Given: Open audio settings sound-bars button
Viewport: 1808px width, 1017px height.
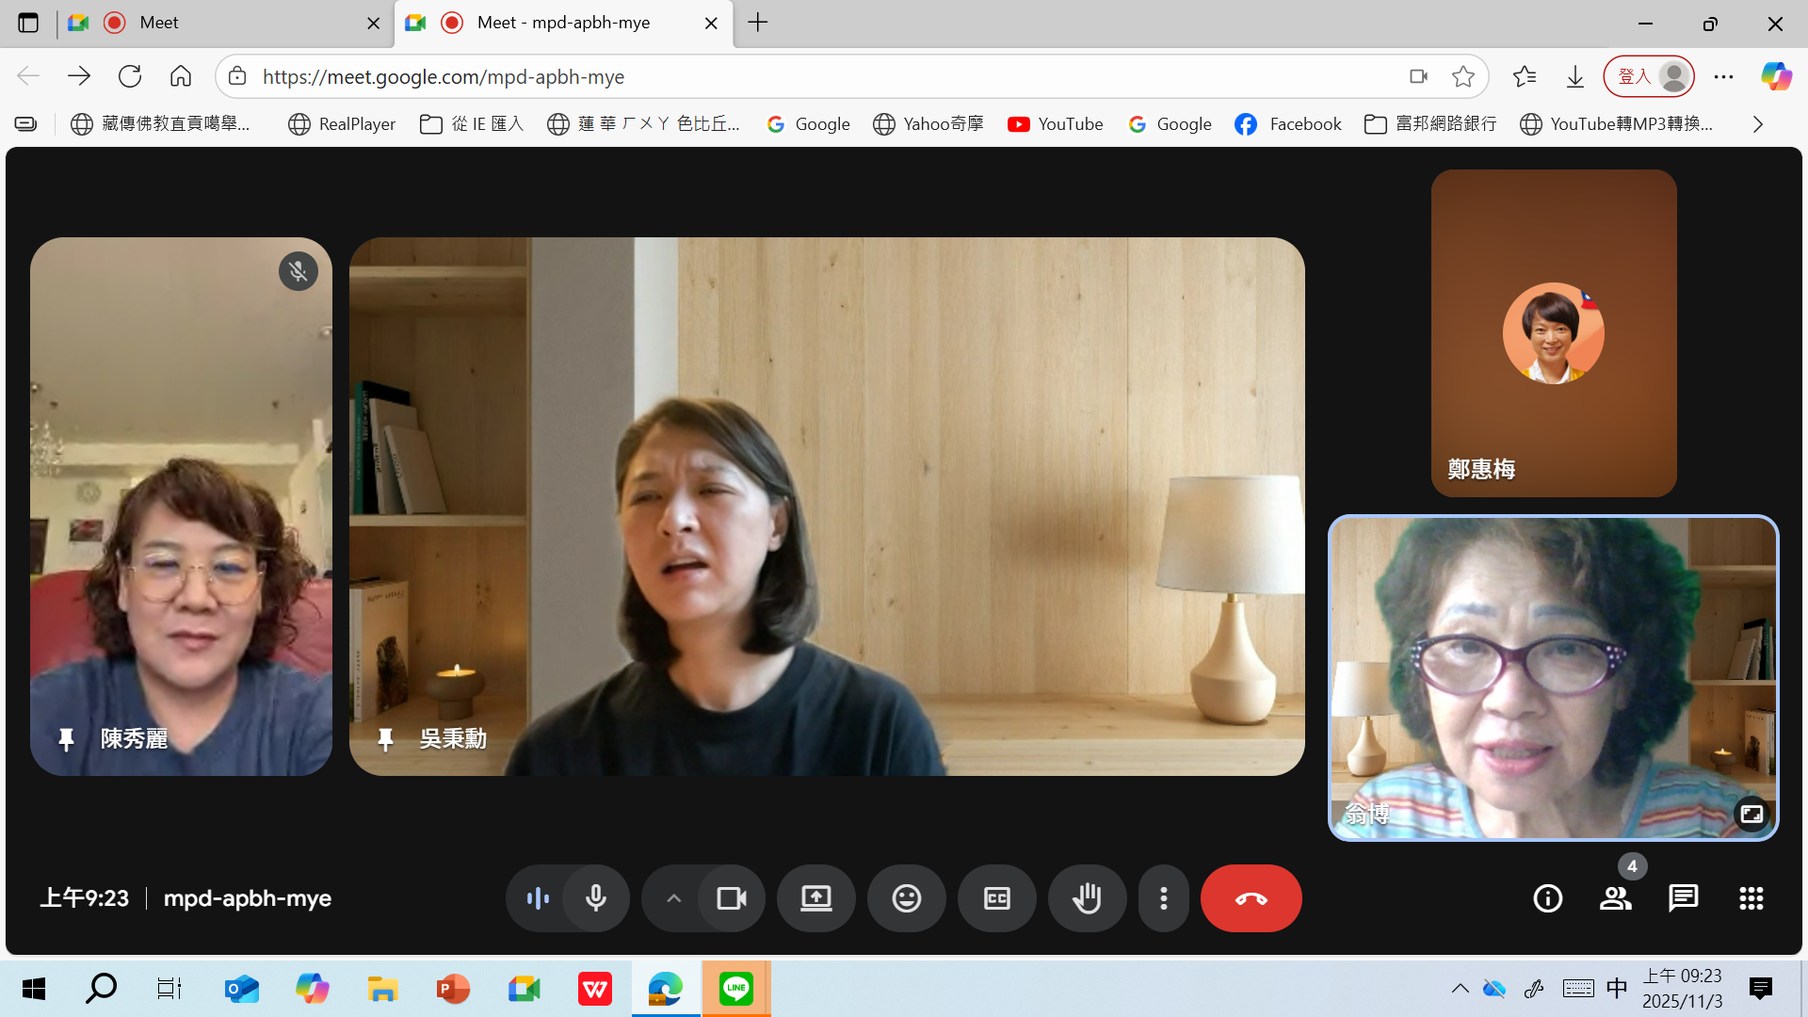Looking at the screenshot, I should (x=538, y=898).
